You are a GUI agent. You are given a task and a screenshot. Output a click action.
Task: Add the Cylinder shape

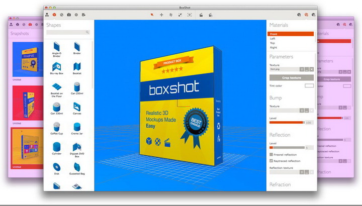tap(56, 149)
